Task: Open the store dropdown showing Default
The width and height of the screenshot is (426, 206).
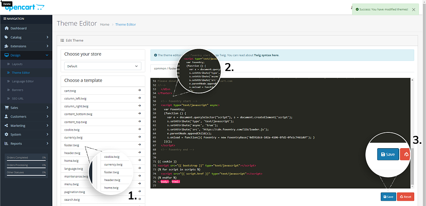Action: click(103, 66)
